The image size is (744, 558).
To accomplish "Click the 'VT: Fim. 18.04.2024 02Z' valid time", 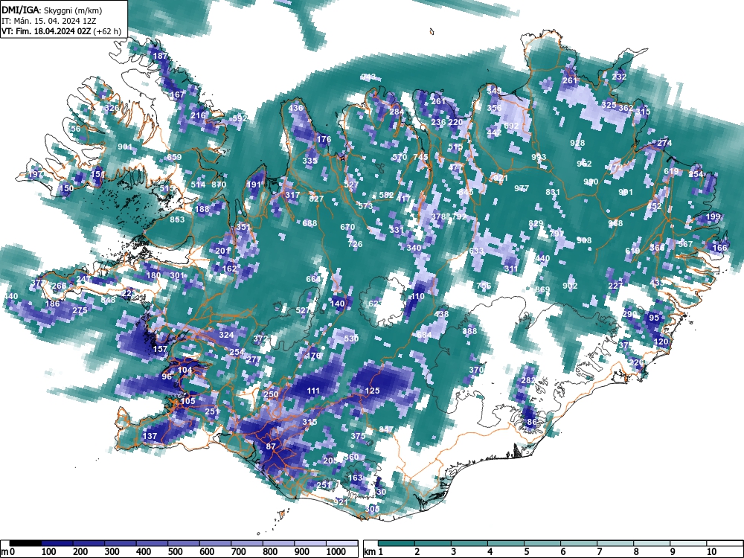I will pos(46,31).
